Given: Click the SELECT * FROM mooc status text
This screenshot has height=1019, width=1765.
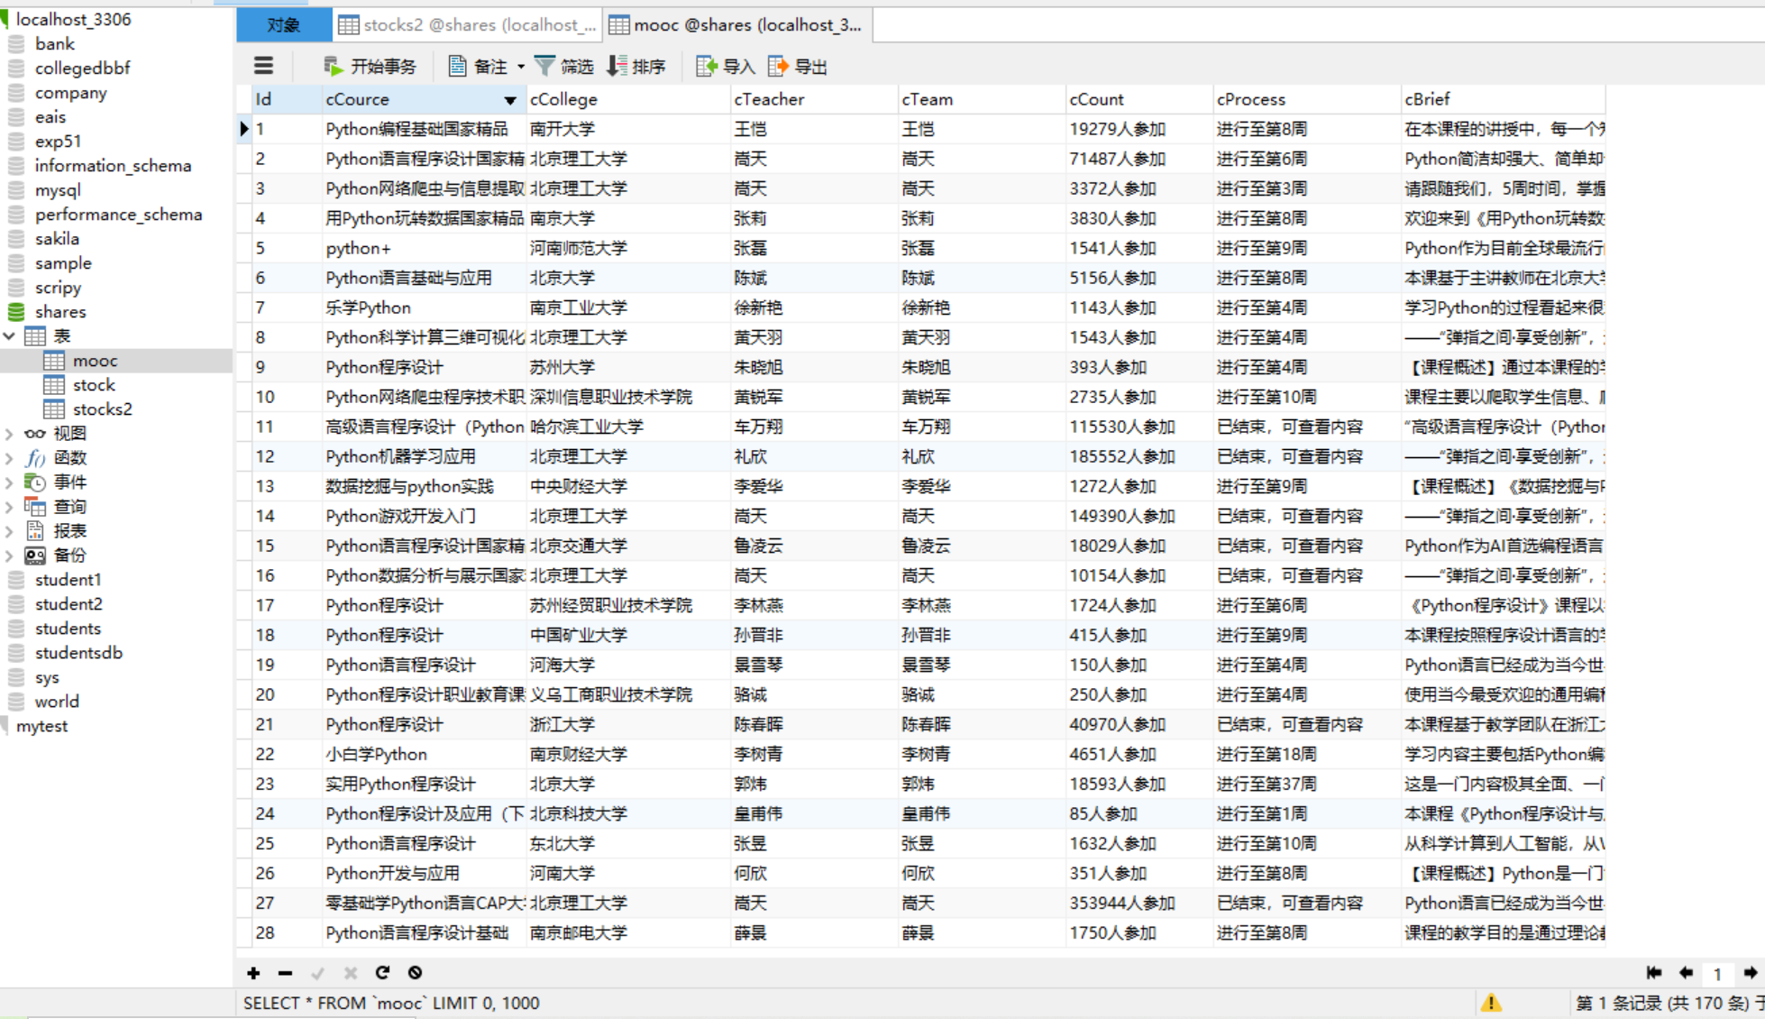Looking at the screenshot, I should pyautogui.click(x=391, y=1003).
